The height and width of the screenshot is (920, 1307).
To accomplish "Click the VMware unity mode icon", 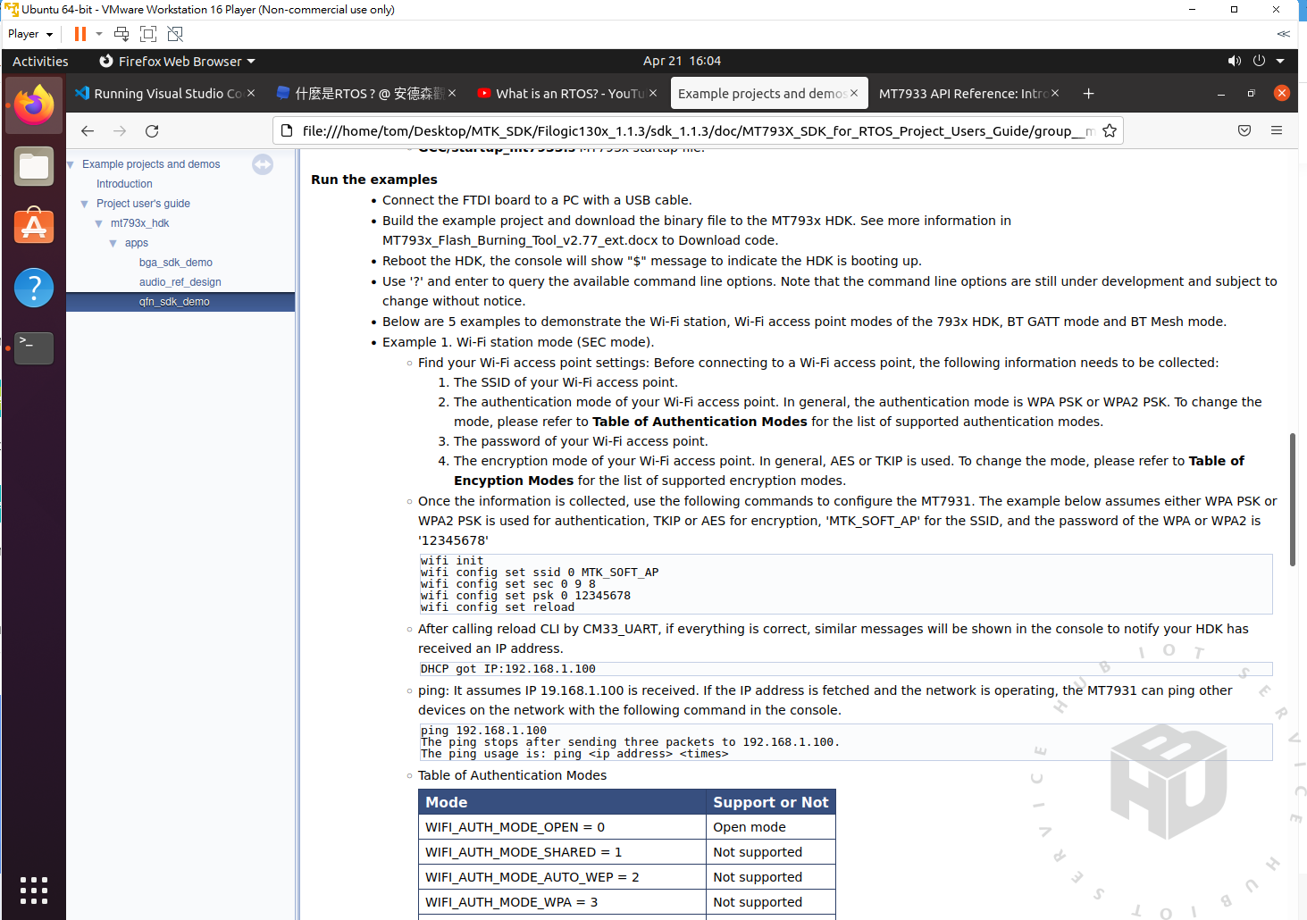I will click(x=175, y=34).
